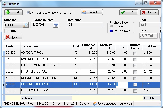Viewport: 163px width, 108px height.
Task: Click the Update Costs column header
Action: (135, 46)
